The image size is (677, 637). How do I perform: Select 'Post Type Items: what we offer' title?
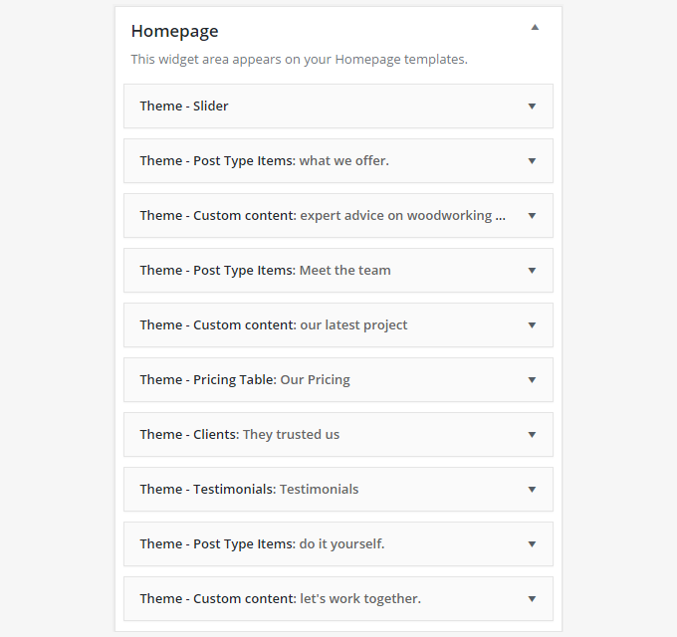pyautogui.click(x=264, y=161)
